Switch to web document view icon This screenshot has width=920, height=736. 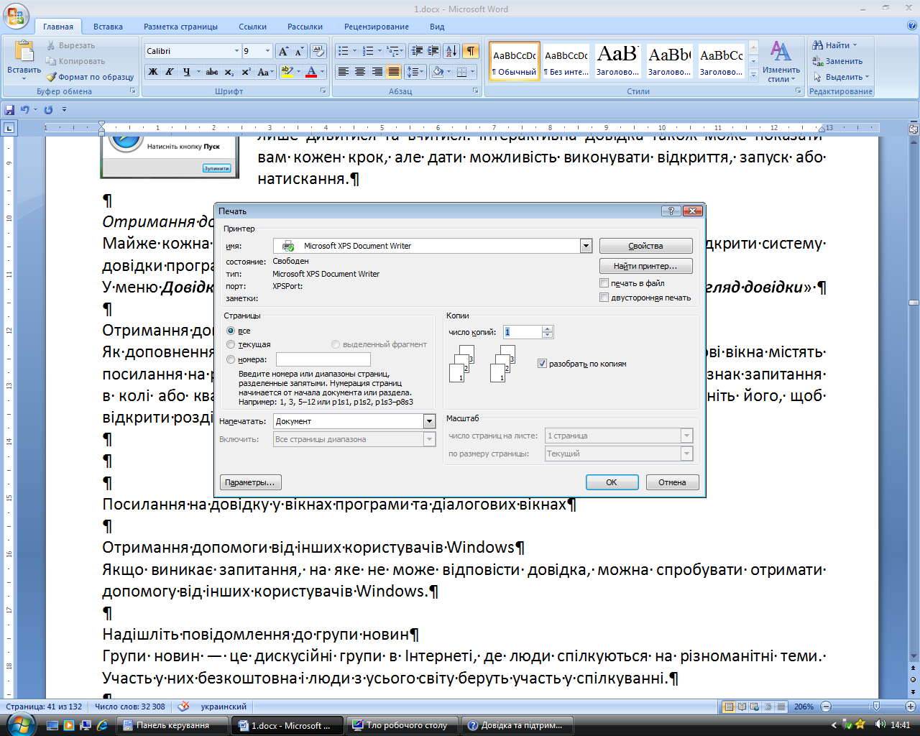click(x=755, y=707)
